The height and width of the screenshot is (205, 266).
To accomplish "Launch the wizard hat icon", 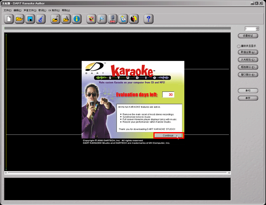I will tap(41, 19).
